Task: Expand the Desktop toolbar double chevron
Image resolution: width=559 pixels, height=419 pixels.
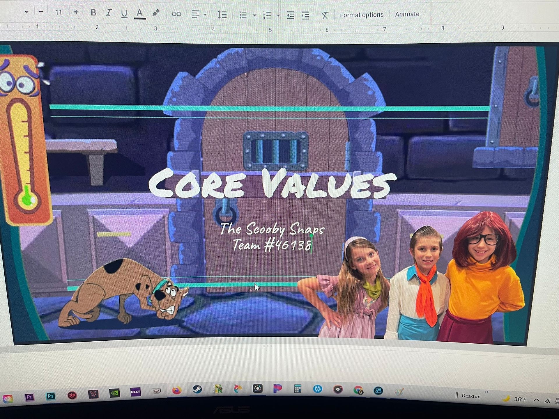Action: pos(487,393)
